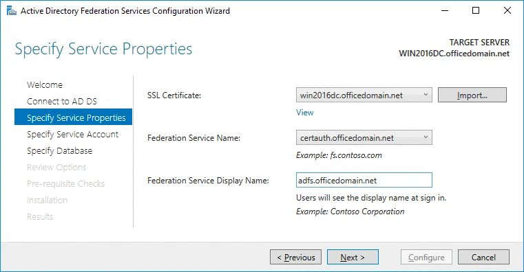This screenshot has height=272, width=524.
Task: View the selected SSL certificate
Action: pos(305,113)
